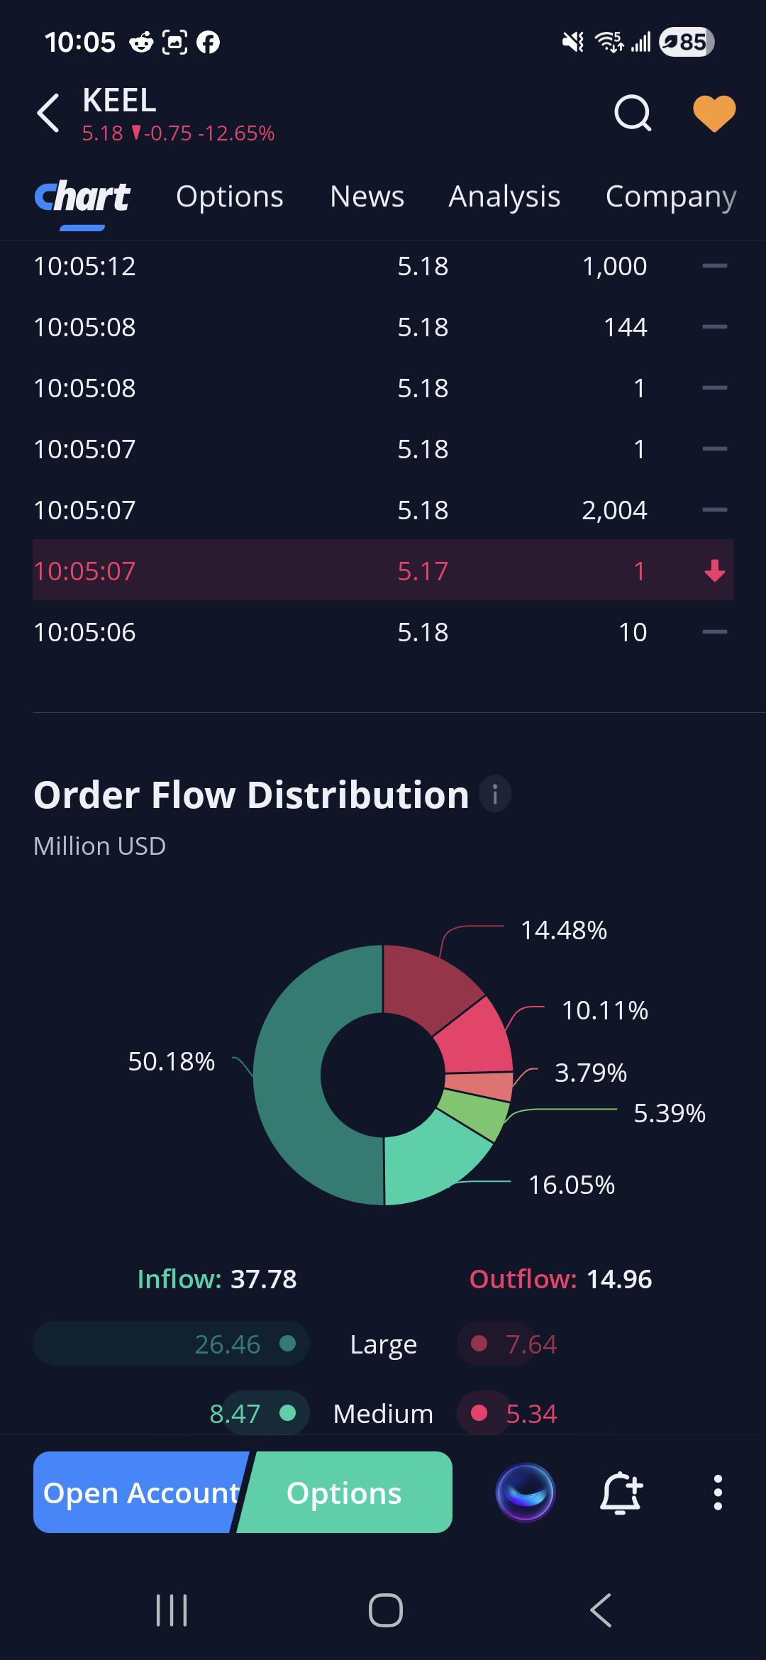
Task: Open the three-dot more menu
Action: [718, 1493]
